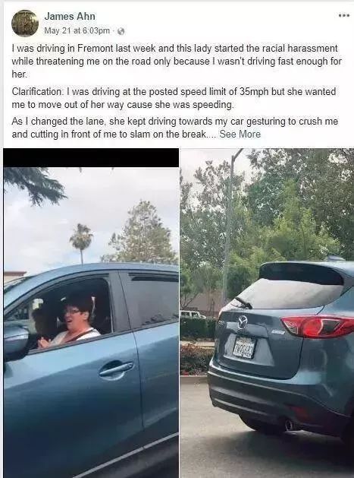
Task: Click the Clarification paragraph about 35mph
Action: click(174, 98)
